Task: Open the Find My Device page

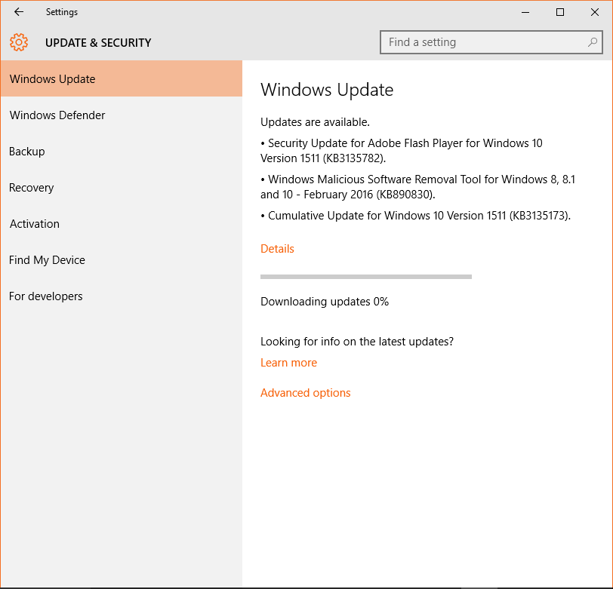Action: tap(122, 260)
